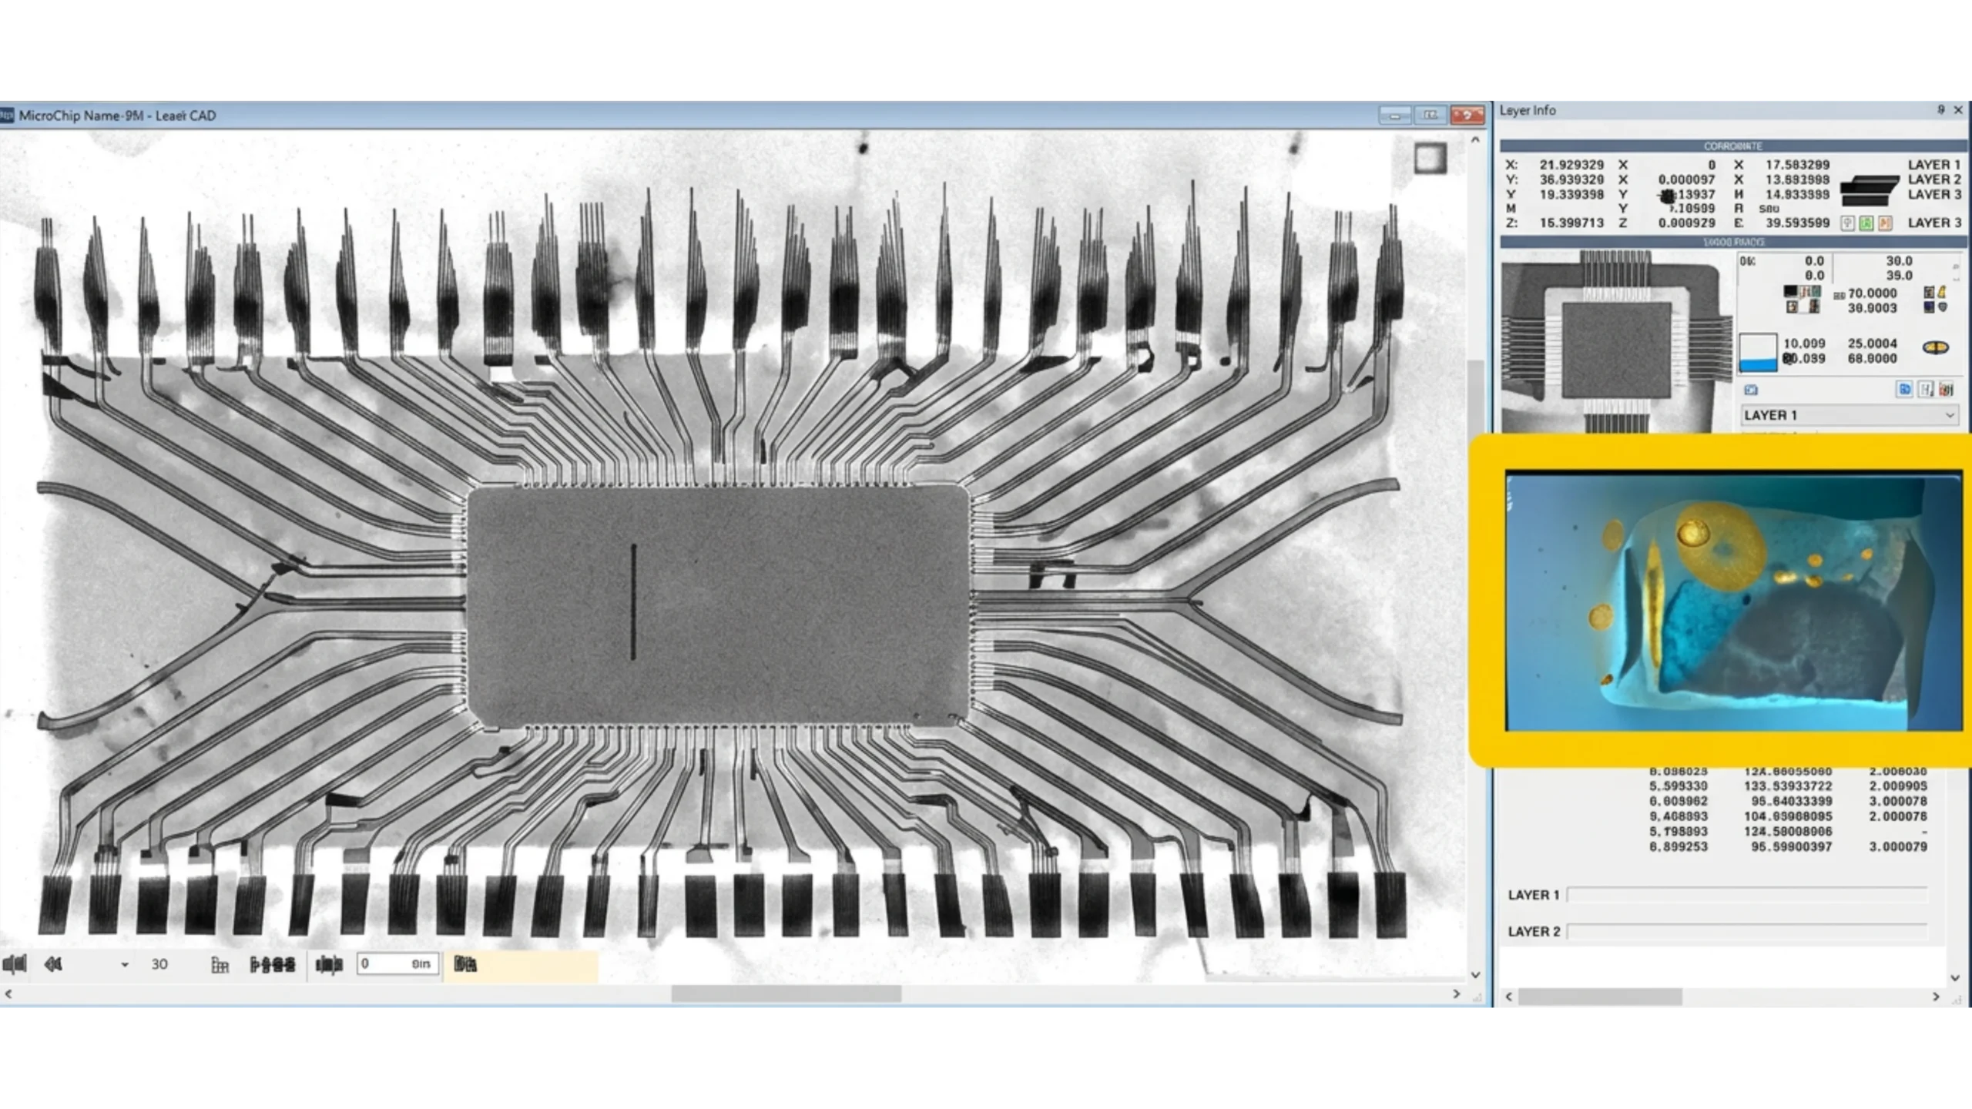
Task: Click the yellow bell icon right of 70.0000
Action: point(1942,291)
